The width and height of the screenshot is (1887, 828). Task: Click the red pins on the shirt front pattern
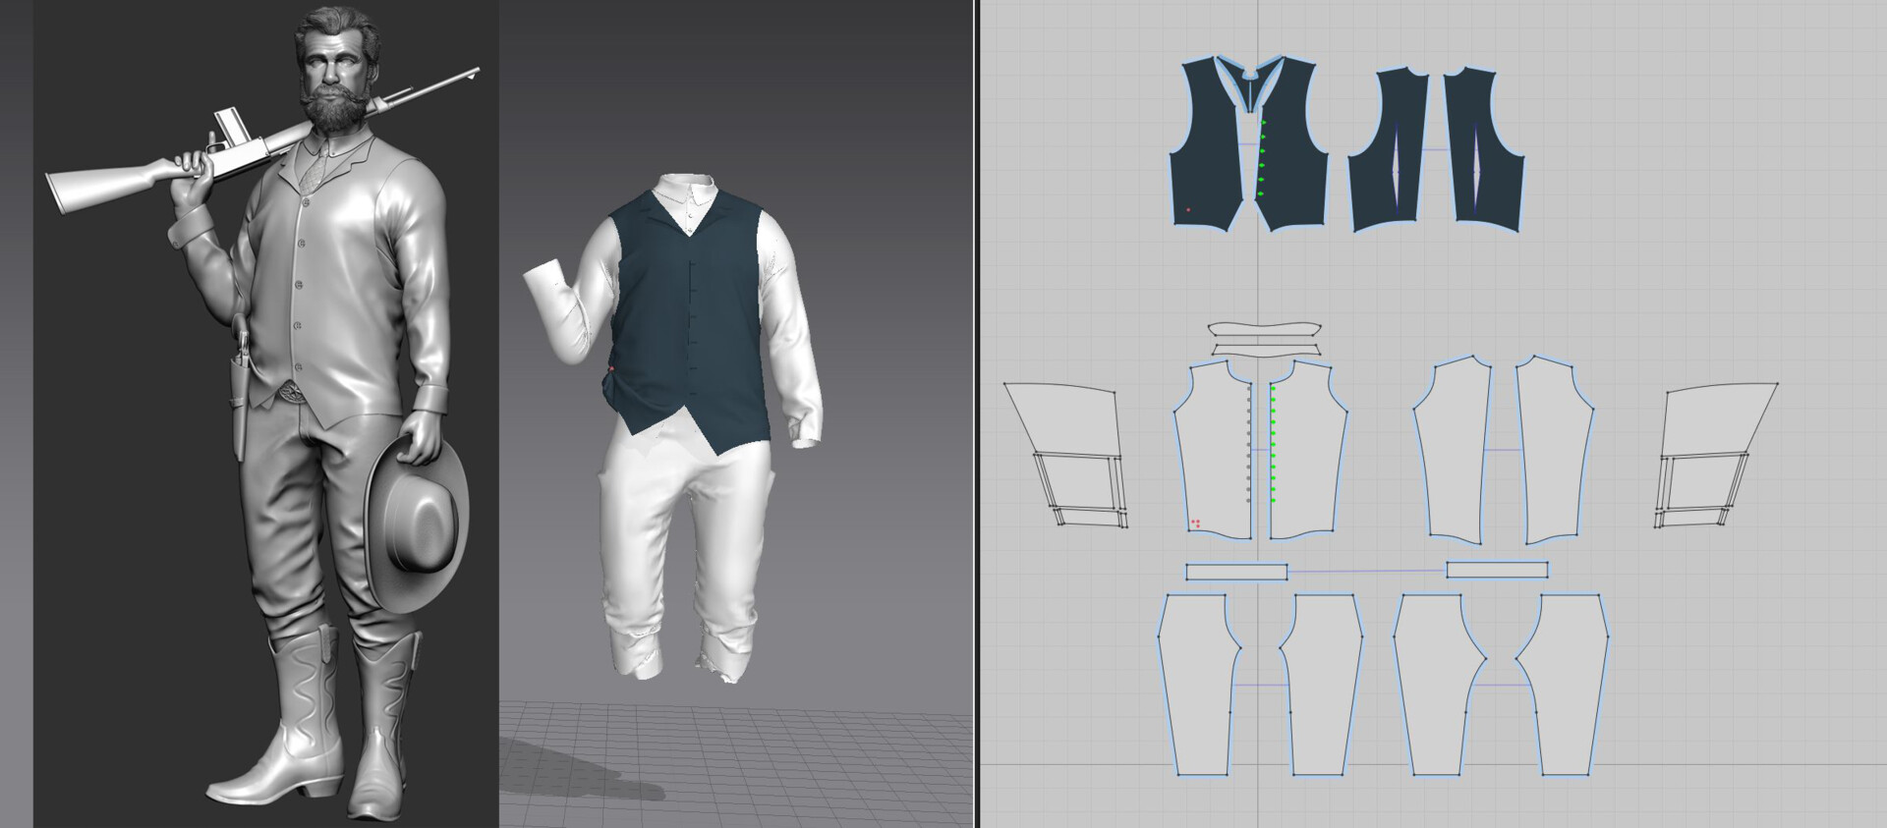click(1195, 524)
